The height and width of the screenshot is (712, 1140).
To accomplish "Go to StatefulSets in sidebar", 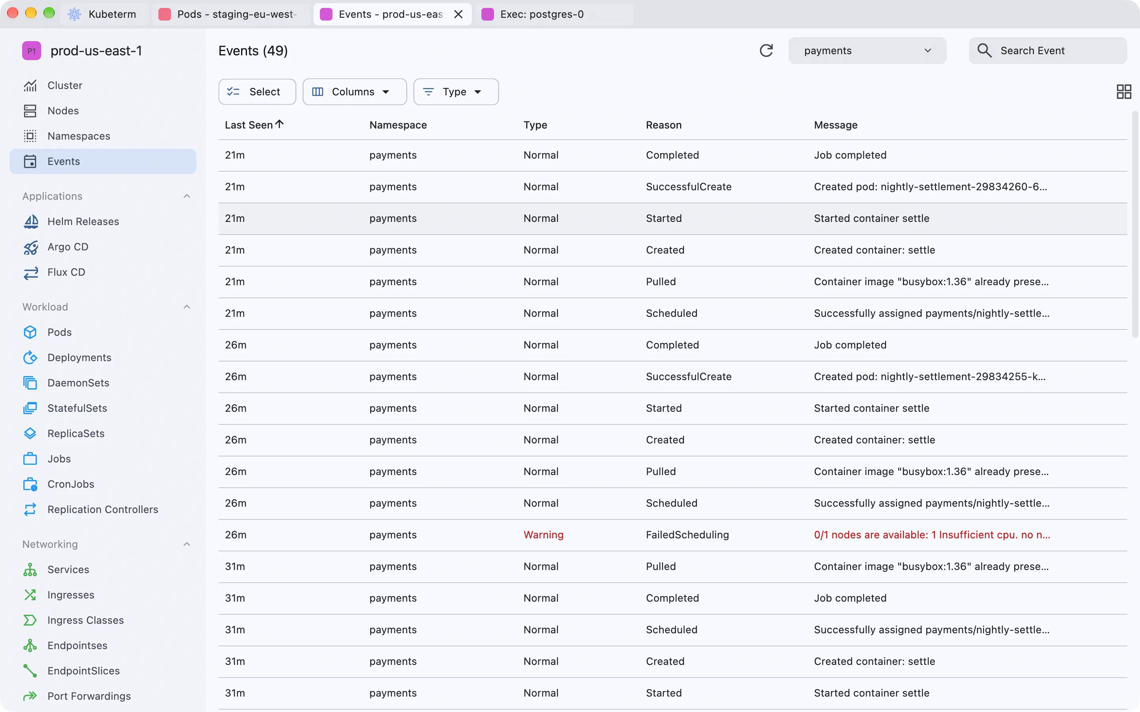I will [103, 408].
